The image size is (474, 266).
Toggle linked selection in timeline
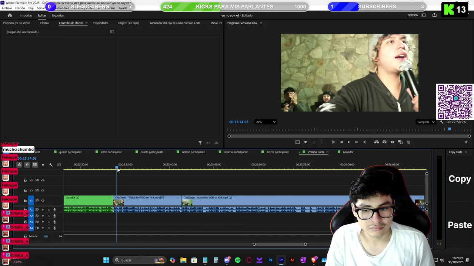[35, 165]
